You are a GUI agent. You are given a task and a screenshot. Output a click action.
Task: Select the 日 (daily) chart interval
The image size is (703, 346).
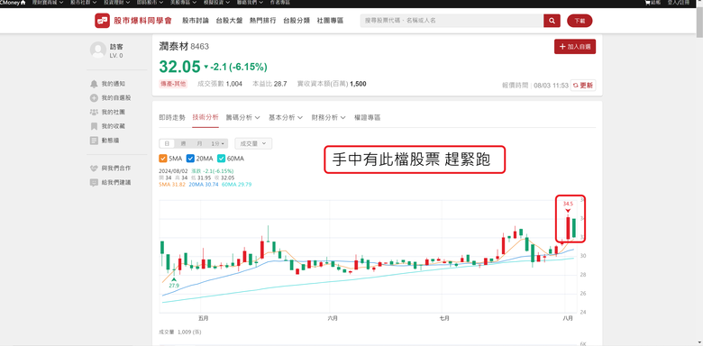click(167, 143)
